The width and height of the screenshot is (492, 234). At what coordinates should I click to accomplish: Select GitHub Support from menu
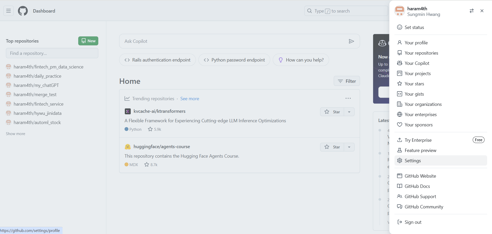pos(441,196)
